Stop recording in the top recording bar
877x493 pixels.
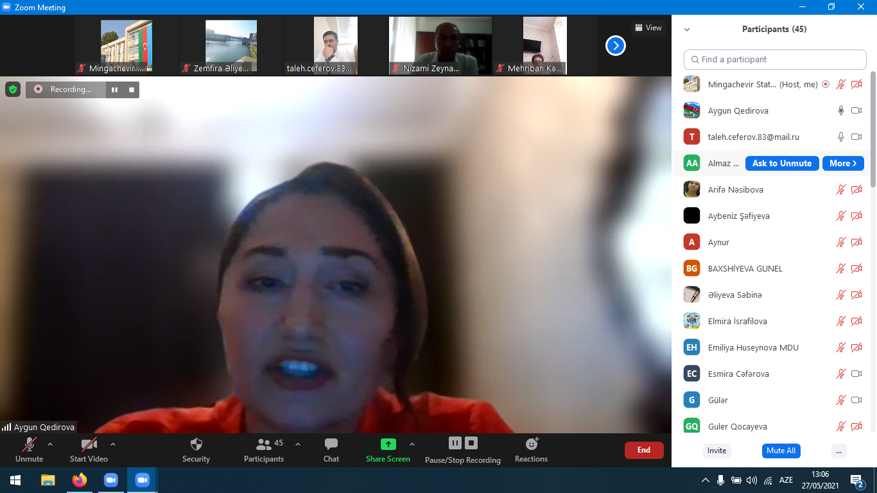click(132, 90)
